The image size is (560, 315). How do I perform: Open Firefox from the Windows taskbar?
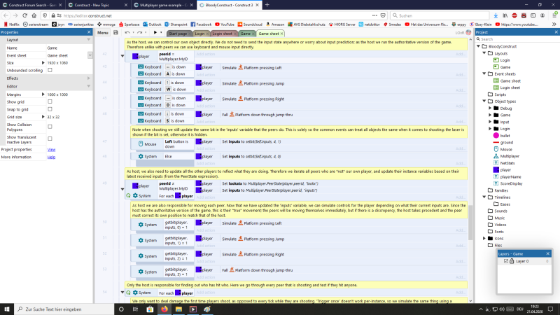tap(164, 309)
